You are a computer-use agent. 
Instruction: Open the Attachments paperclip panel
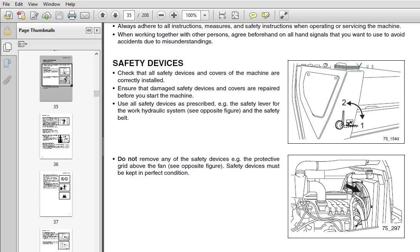(7, 80)
